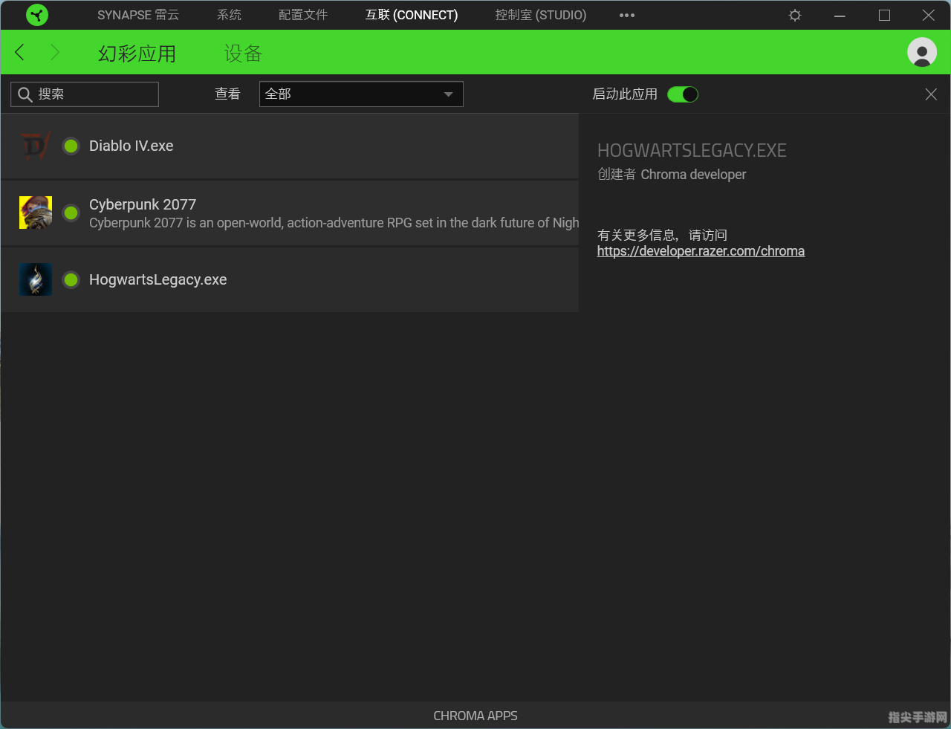Open the SYNAPSE 雷云 tab

point(138,15)
